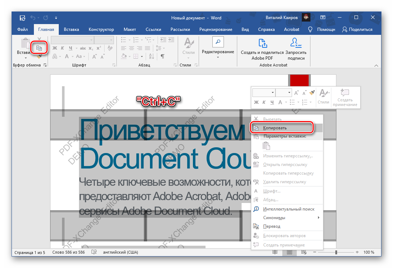Click the Стили button in the mini toolbar

[x=323, y=97]
